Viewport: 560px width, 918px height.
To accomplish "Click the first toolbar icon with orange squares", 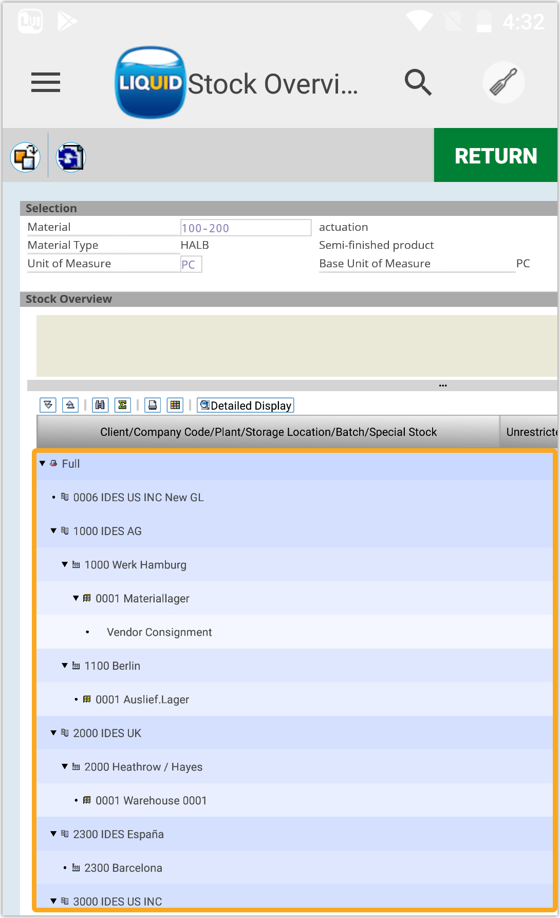I will point(25,157).
